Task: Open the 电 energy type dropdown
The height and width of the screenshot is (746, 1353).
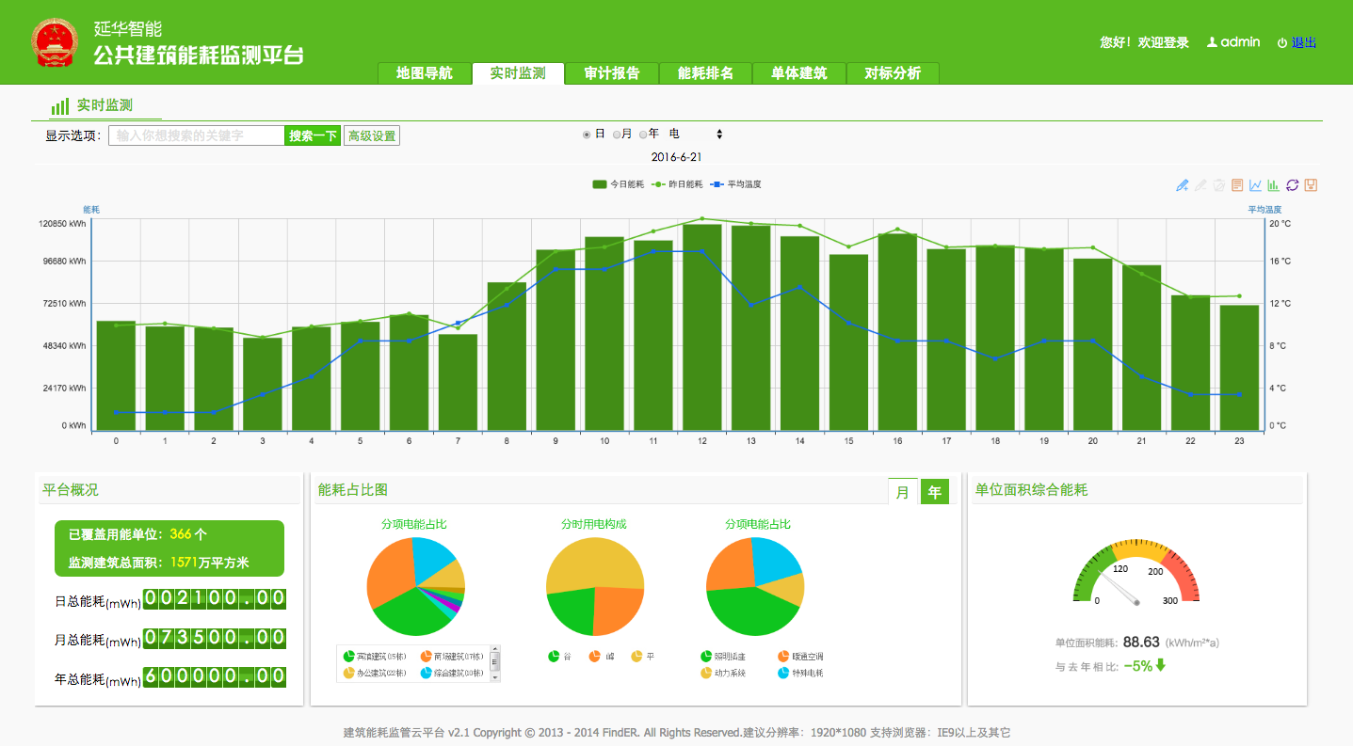Action: pyautogui.click(x=696, y=135)
